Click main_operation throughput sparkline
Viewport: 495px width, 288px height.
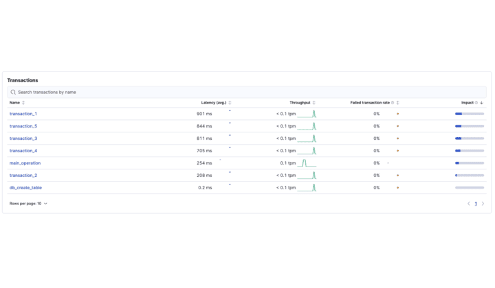(x=307, y=163)
